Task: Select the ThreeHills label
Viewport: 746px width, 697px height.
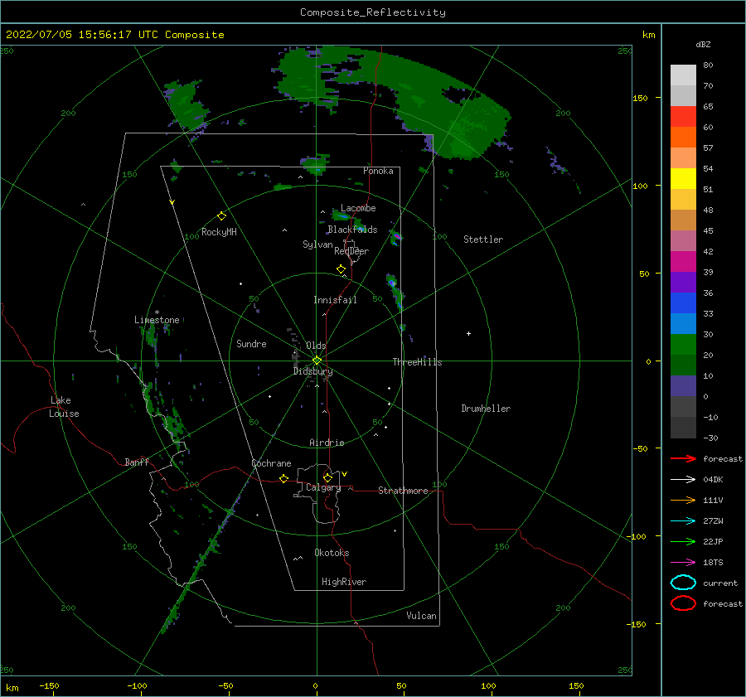Action: (x=417, y=362)
